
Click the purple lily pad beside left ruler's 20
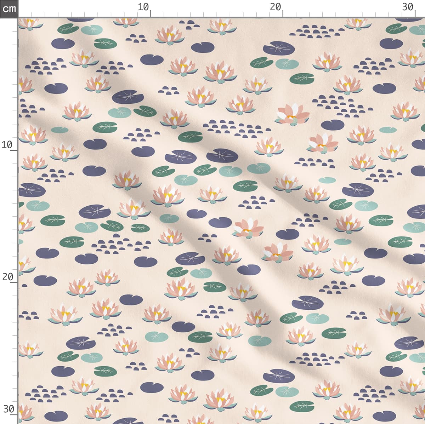[x=45, y=281]
